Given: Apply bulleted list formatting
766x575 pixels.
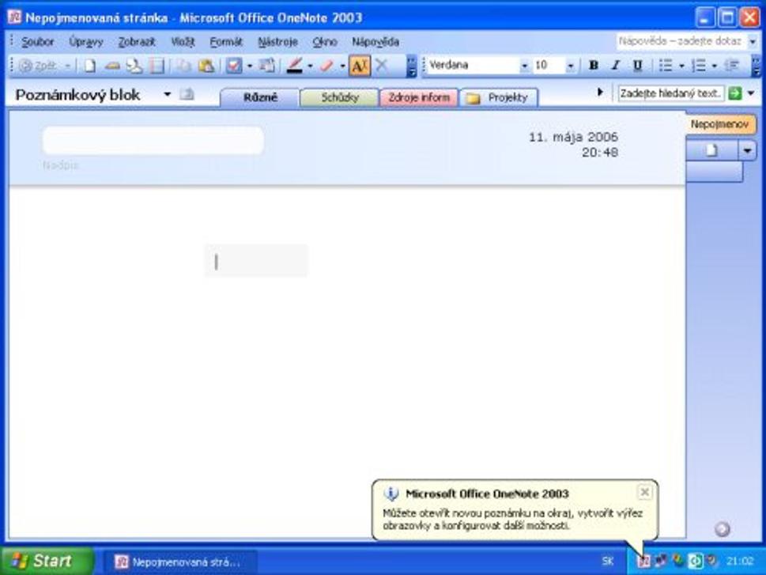Looking at the screenshot, I should (666, 66).
